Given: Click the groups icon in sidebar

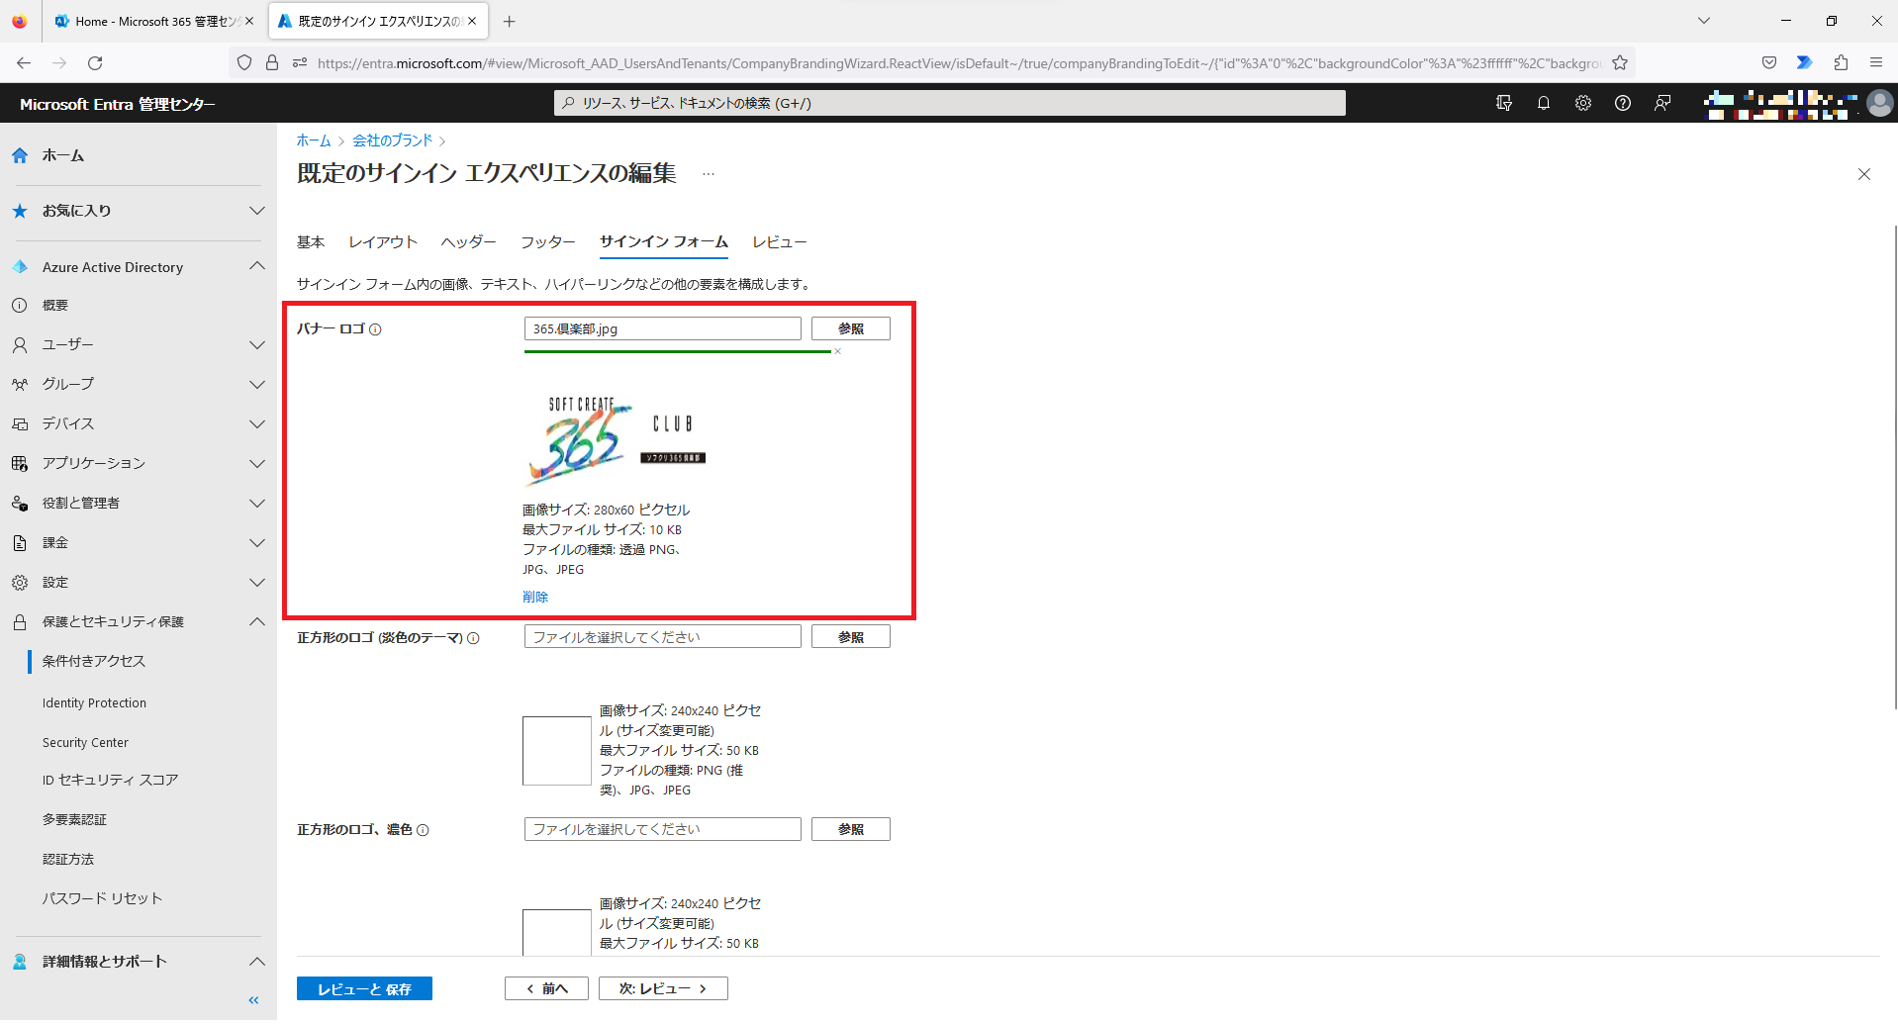Looking at the screenshot, I should tap(20, 384).
